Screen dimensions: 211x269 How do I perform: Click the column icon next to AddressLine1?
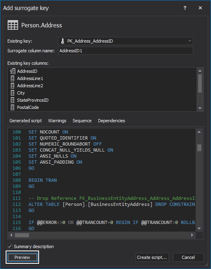tap(12, 78)
